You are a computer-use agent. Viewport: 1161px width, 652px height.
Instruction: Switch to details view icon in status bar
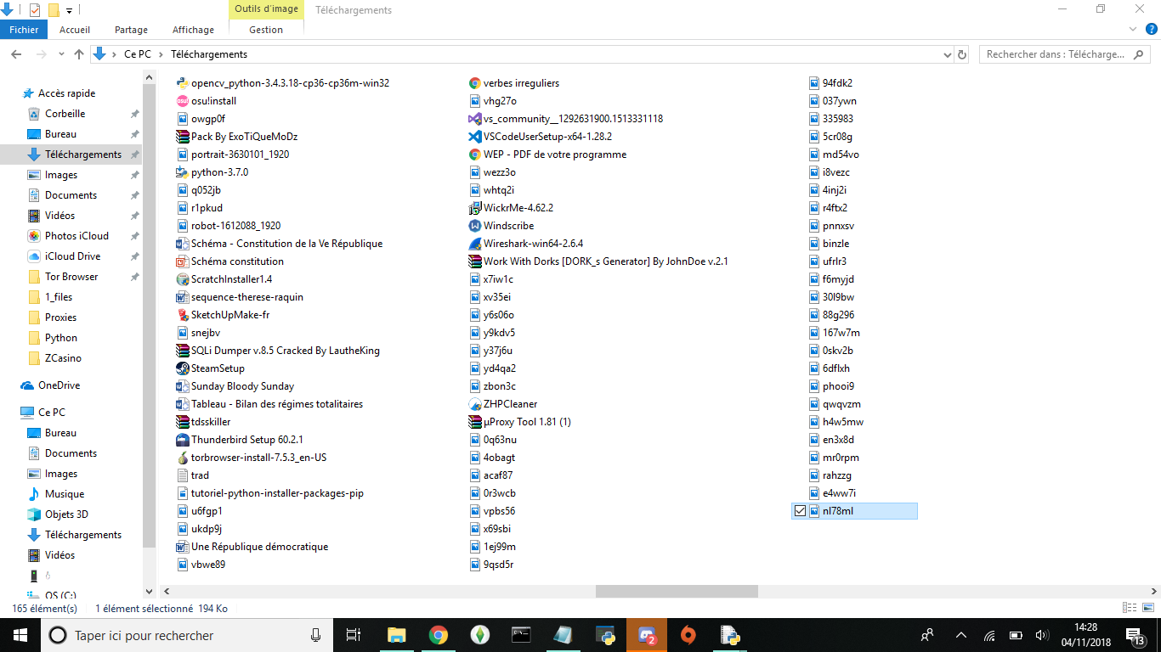[1130, 608]
